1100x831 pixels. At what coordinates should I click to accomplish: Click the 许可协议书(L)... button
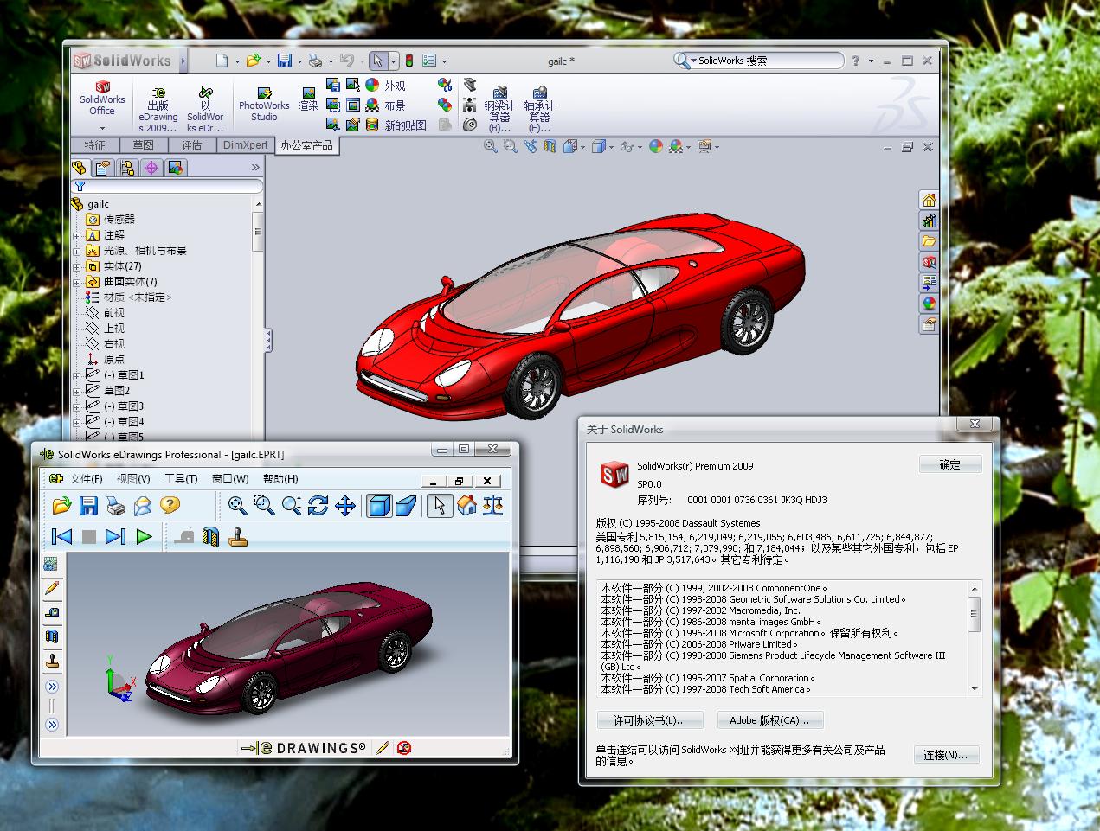click(649, 720)
